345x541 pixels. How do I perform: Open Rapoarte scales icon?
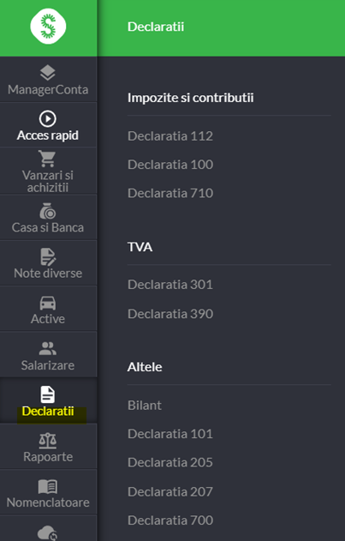[x=48, y=441]
